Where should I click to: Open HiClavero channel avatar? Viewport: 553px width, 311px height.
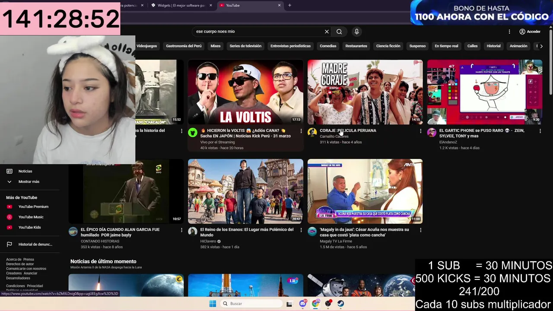click(x=193, y=232)
